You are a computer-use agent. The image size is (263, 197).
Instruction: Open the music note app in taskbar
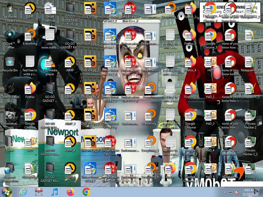click(54, 192)
